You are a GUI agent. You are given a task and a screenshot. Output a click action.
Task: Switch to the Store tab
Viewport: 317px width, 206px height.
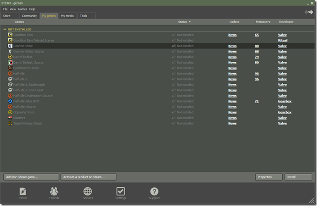10,16
